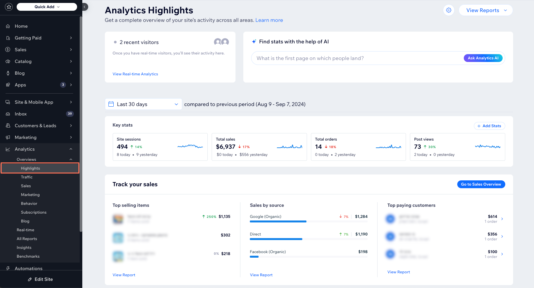
Task: Click the Automations lightning icon
Action: click(8, 268)
